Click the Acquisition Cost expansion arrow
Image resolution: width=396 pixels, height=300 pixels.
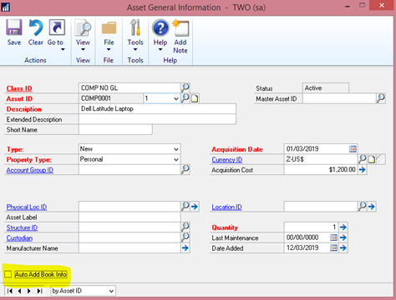362,169
